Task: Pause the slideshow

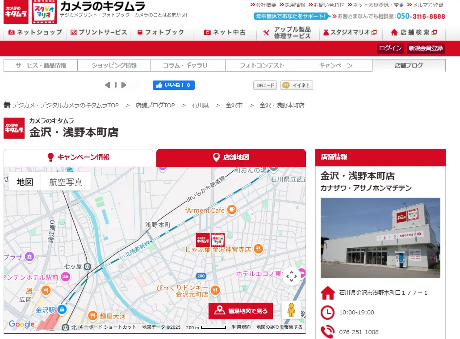Action: [x=116, y=85]
